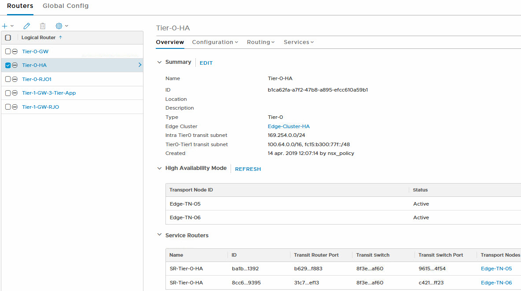The width and height of the screenshot is (521, 291).
Task: Uncheck the Tier-0-HA checkbox
Action: tap(8, 65)
